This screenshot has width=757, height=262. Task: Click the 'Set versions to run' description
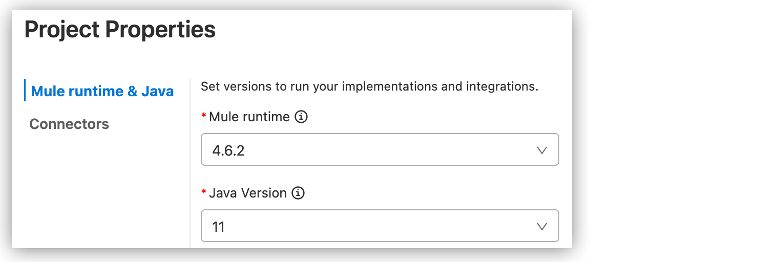pos(369,86)
